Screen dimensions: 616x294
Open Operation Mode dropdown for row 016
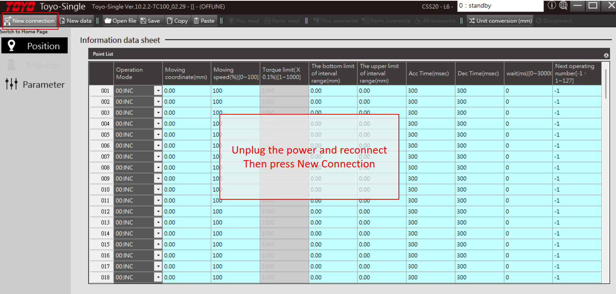point(158,256)
